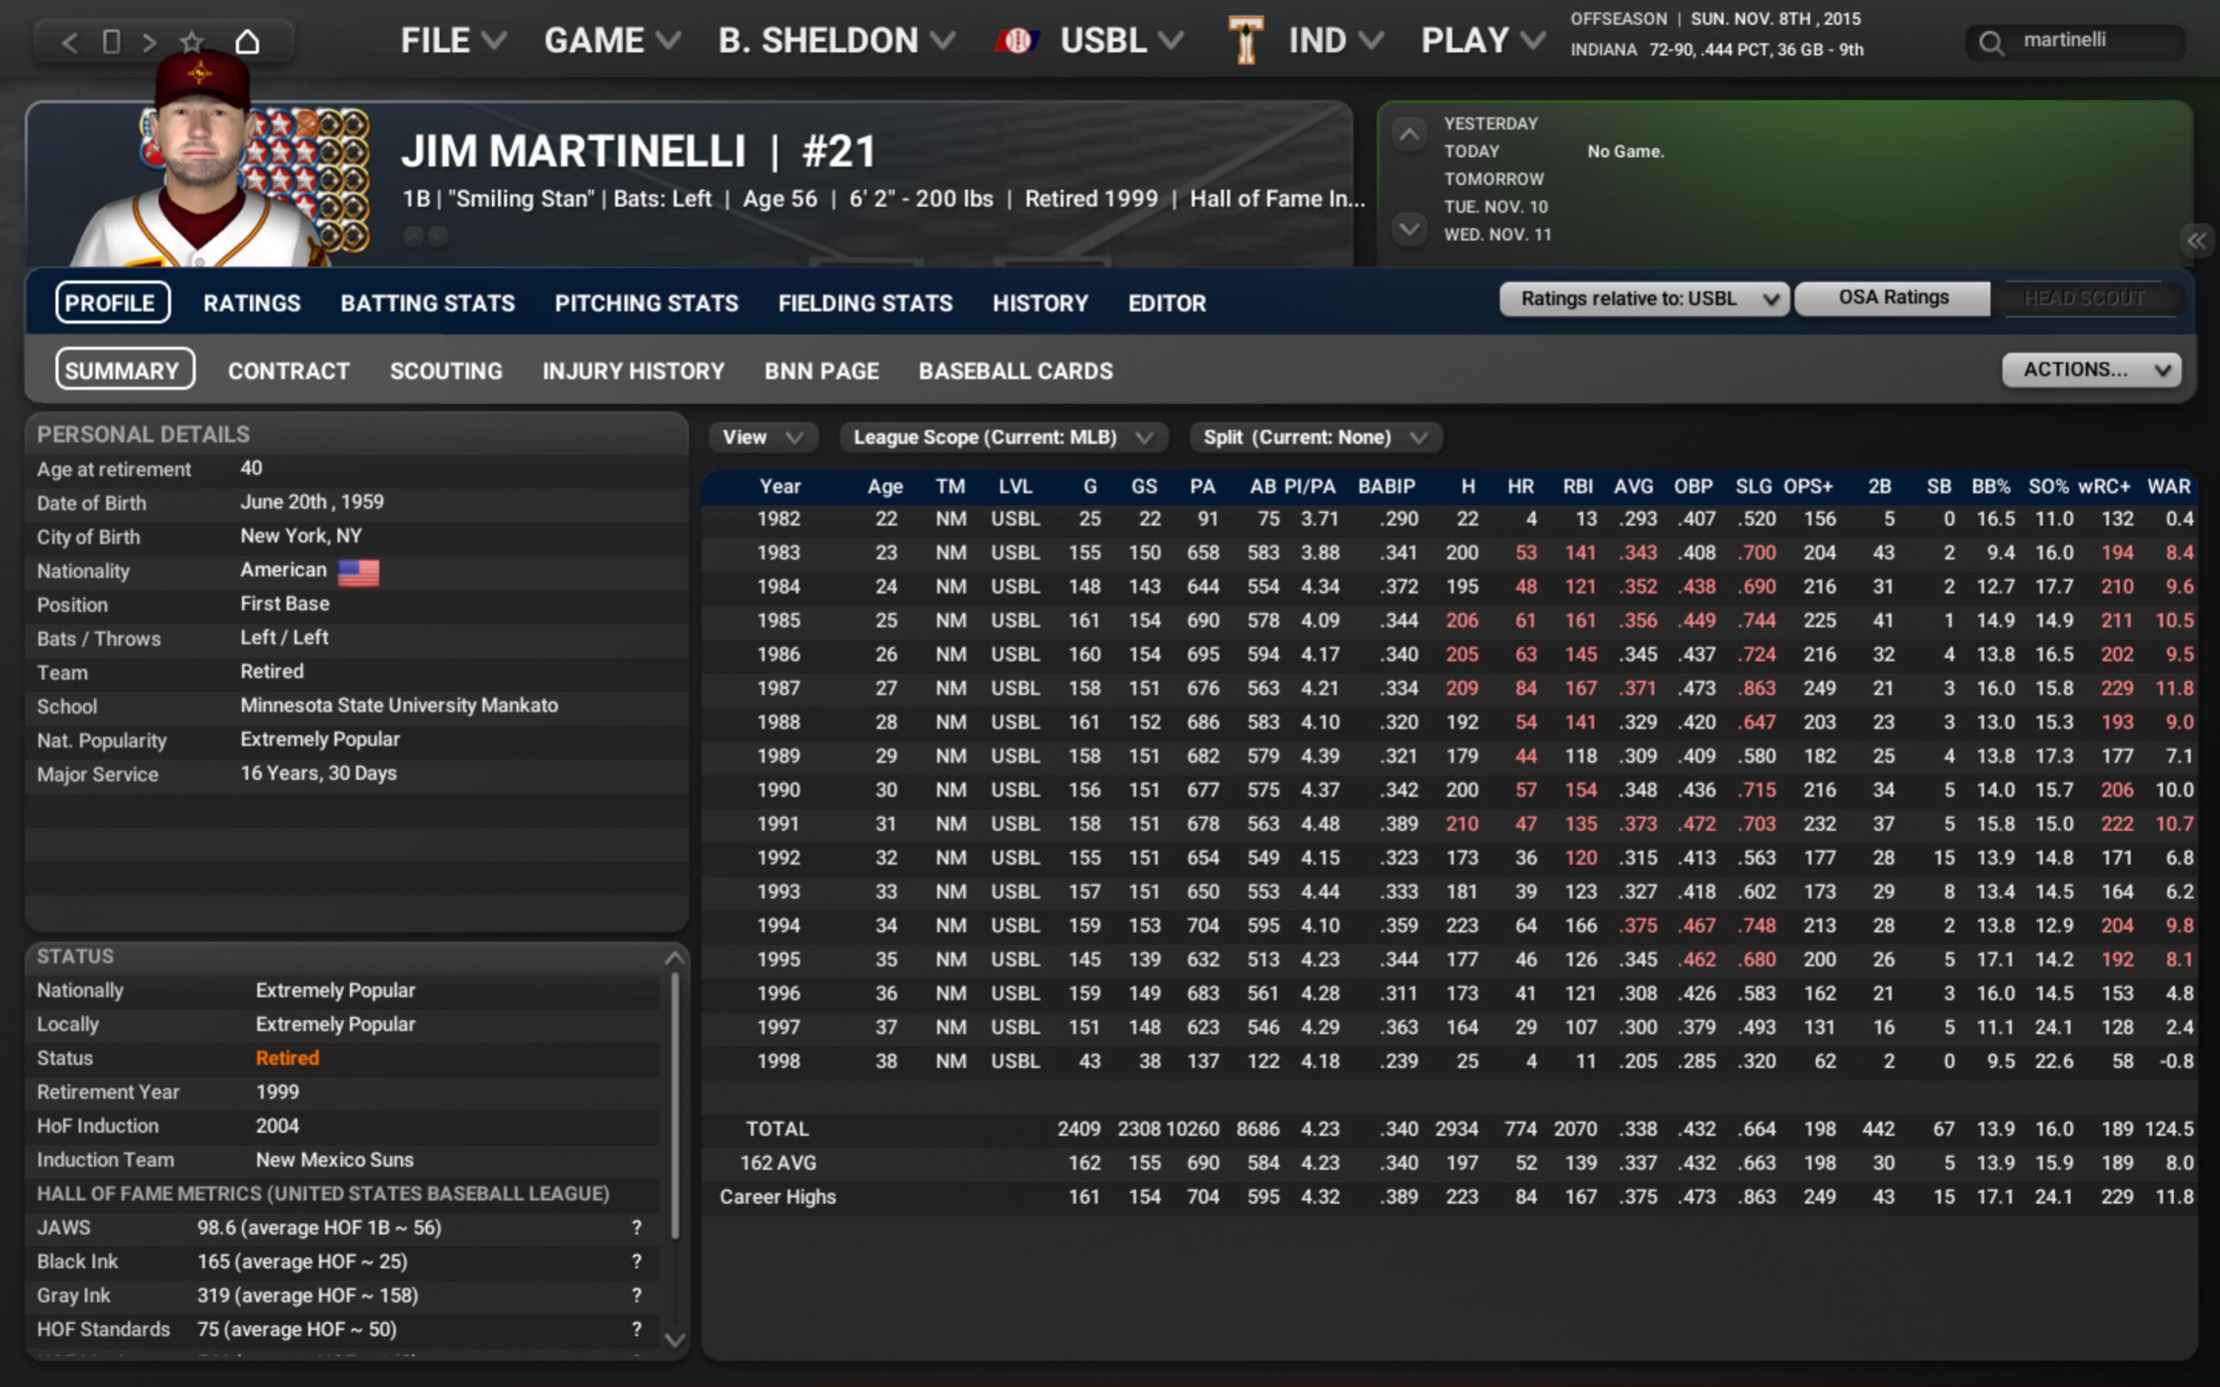
Task: Switch to the Injury History subtab
Action: coord(633,372)
